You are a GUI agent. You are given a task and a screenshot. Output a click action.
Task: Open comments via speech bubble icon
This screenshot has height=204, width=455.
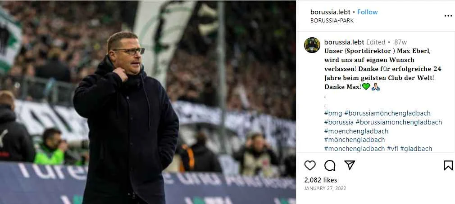pyautogui.click(x=330, y=165)
